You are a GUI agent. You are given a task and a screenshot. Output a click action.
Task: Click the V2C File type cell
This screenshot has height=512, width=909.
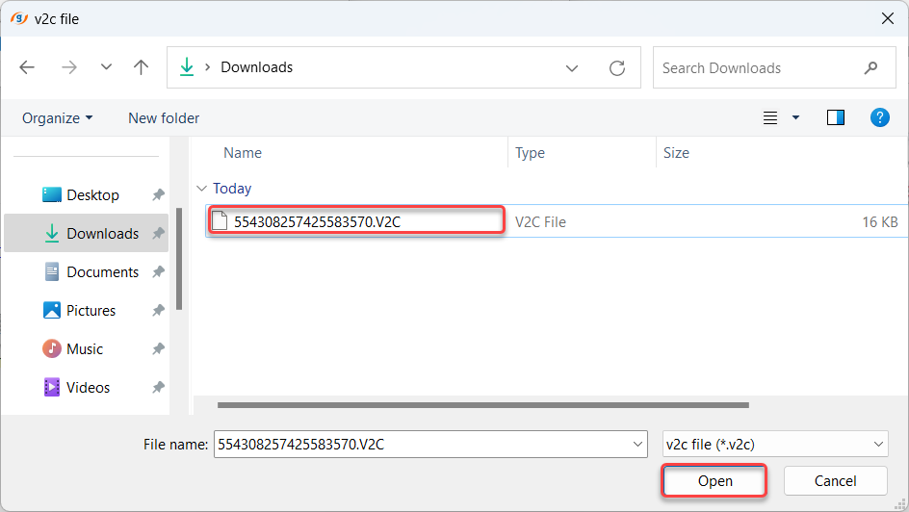(540, 221)
